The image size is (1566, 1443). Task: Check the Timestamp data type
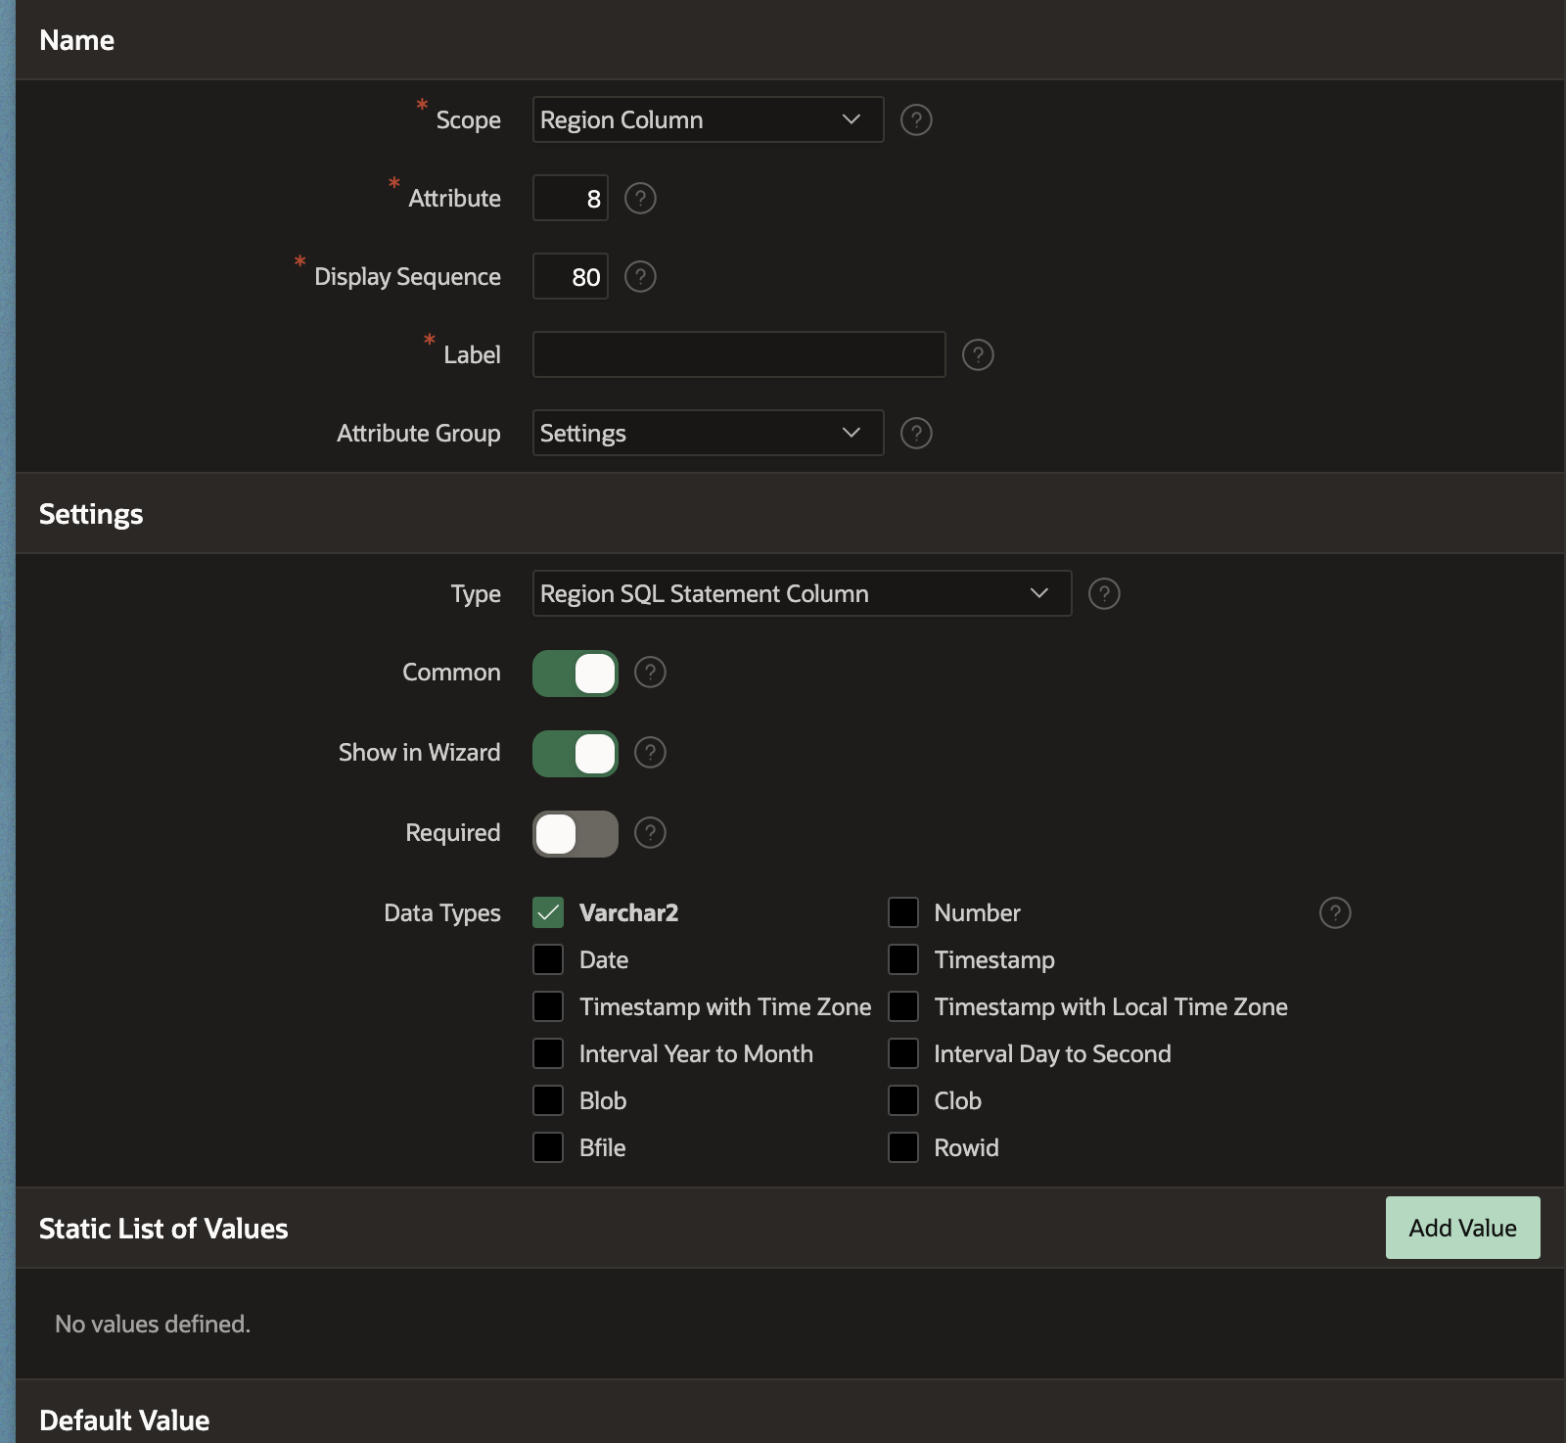[903, 959]
